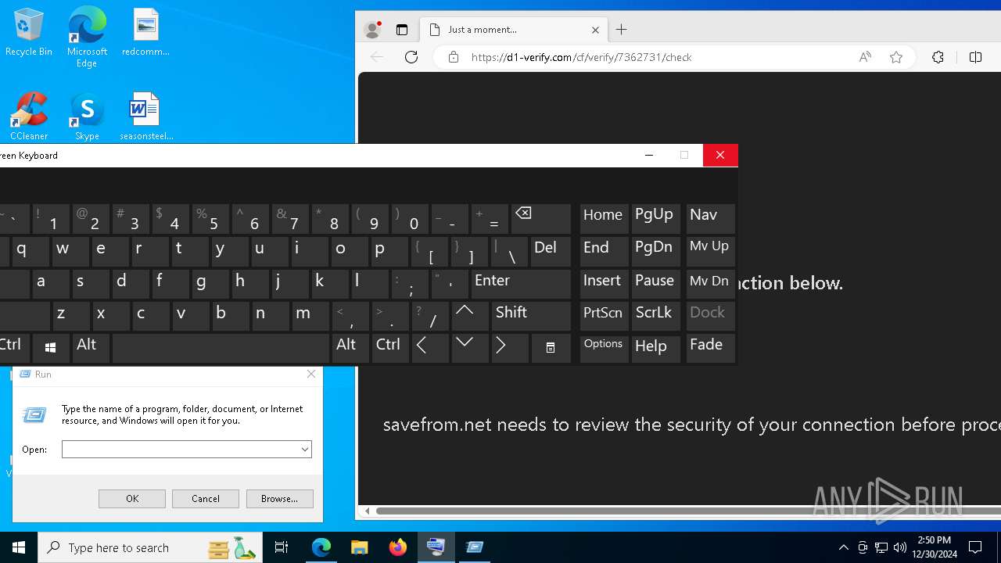Click the lock site information icon
1001x563 pixels.
[453, 57]
